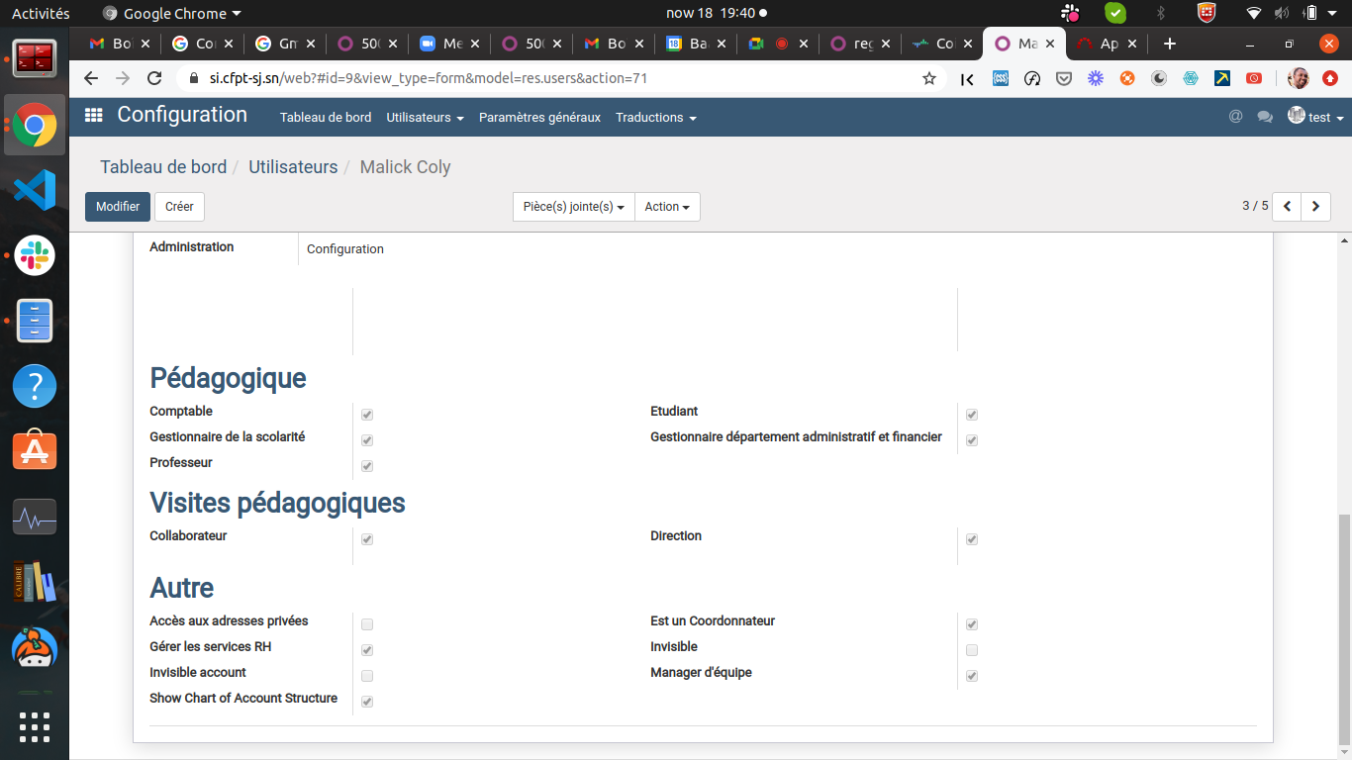The height and width of the screenshot is (760, 1352).
Task: Click the conversations chat bubble icon
Action: pyautogui.click(x=1264, y=117)
